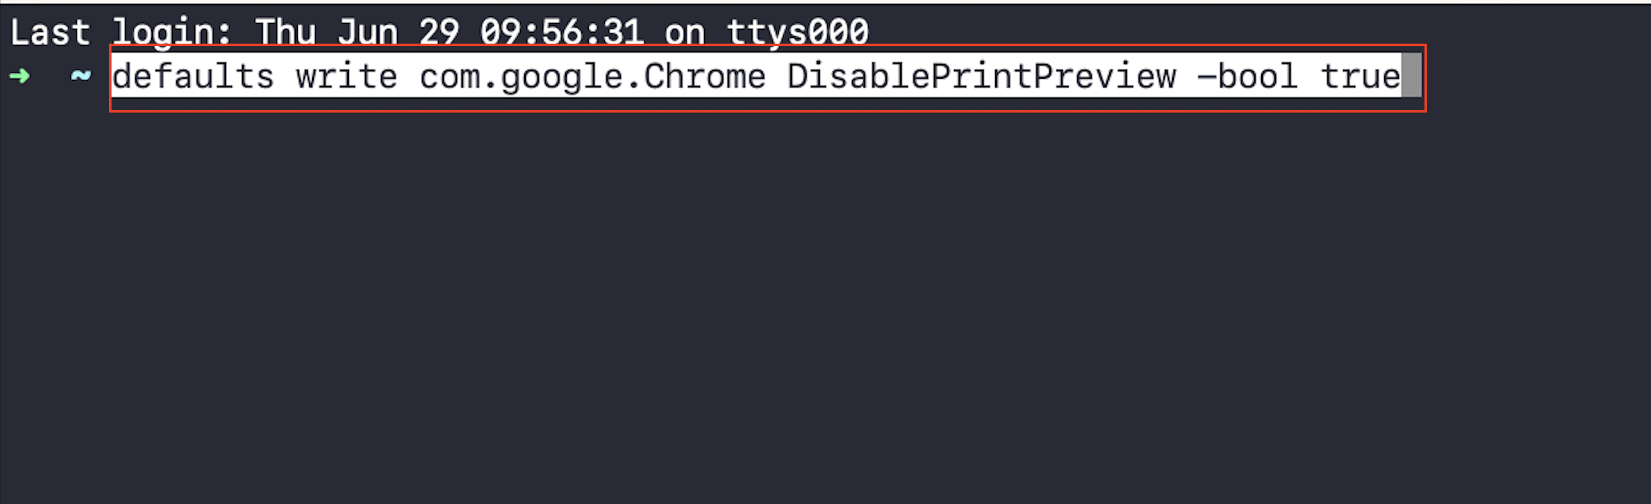Click the gray block cursor
Screen dimensions: 1651x504
click(x=1411, y=77)
